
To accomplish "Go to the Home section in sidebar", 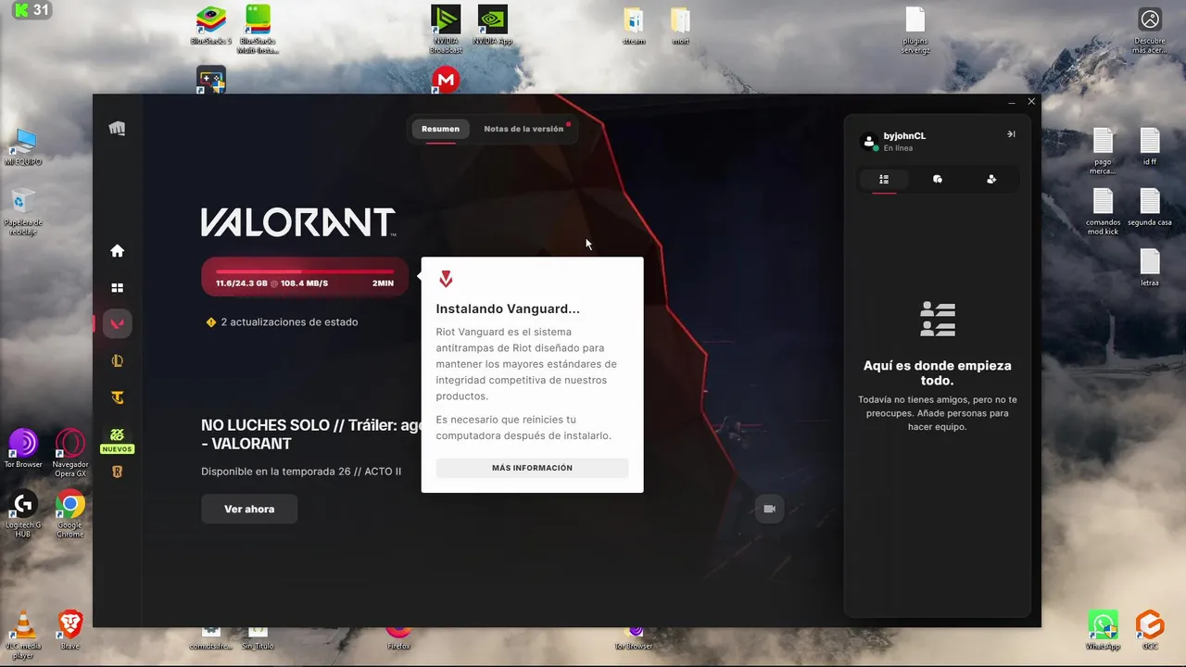I will click(x=118, y=251).
